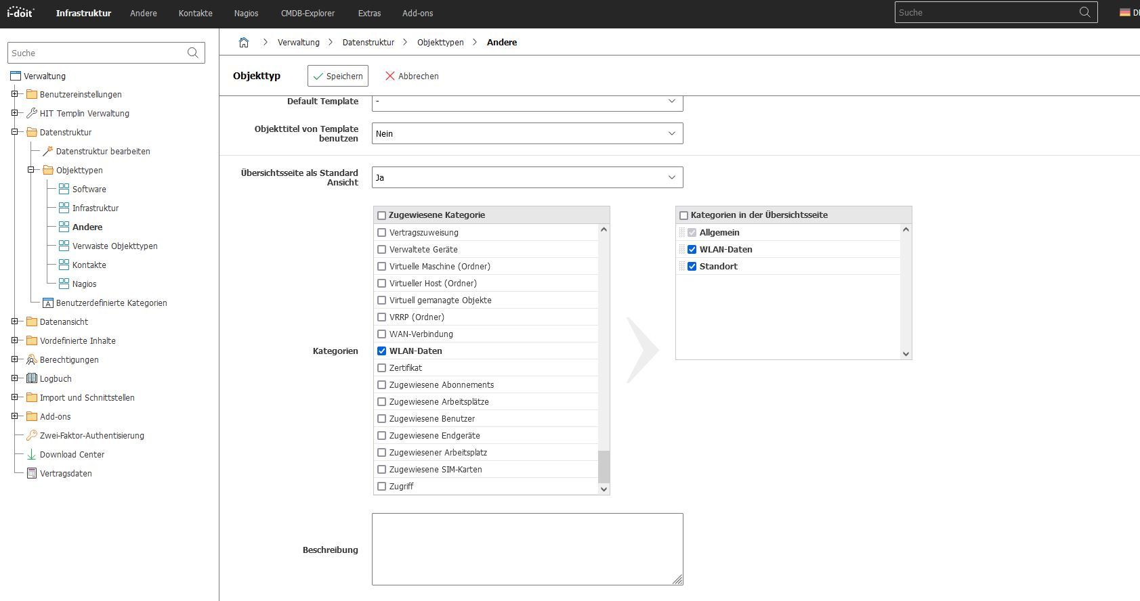Go to Verwaltung in the breadcrumb

(x=299, y=42)
